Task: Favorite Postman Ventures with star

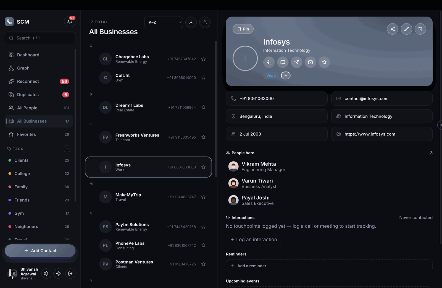Action: click(203, 264)
